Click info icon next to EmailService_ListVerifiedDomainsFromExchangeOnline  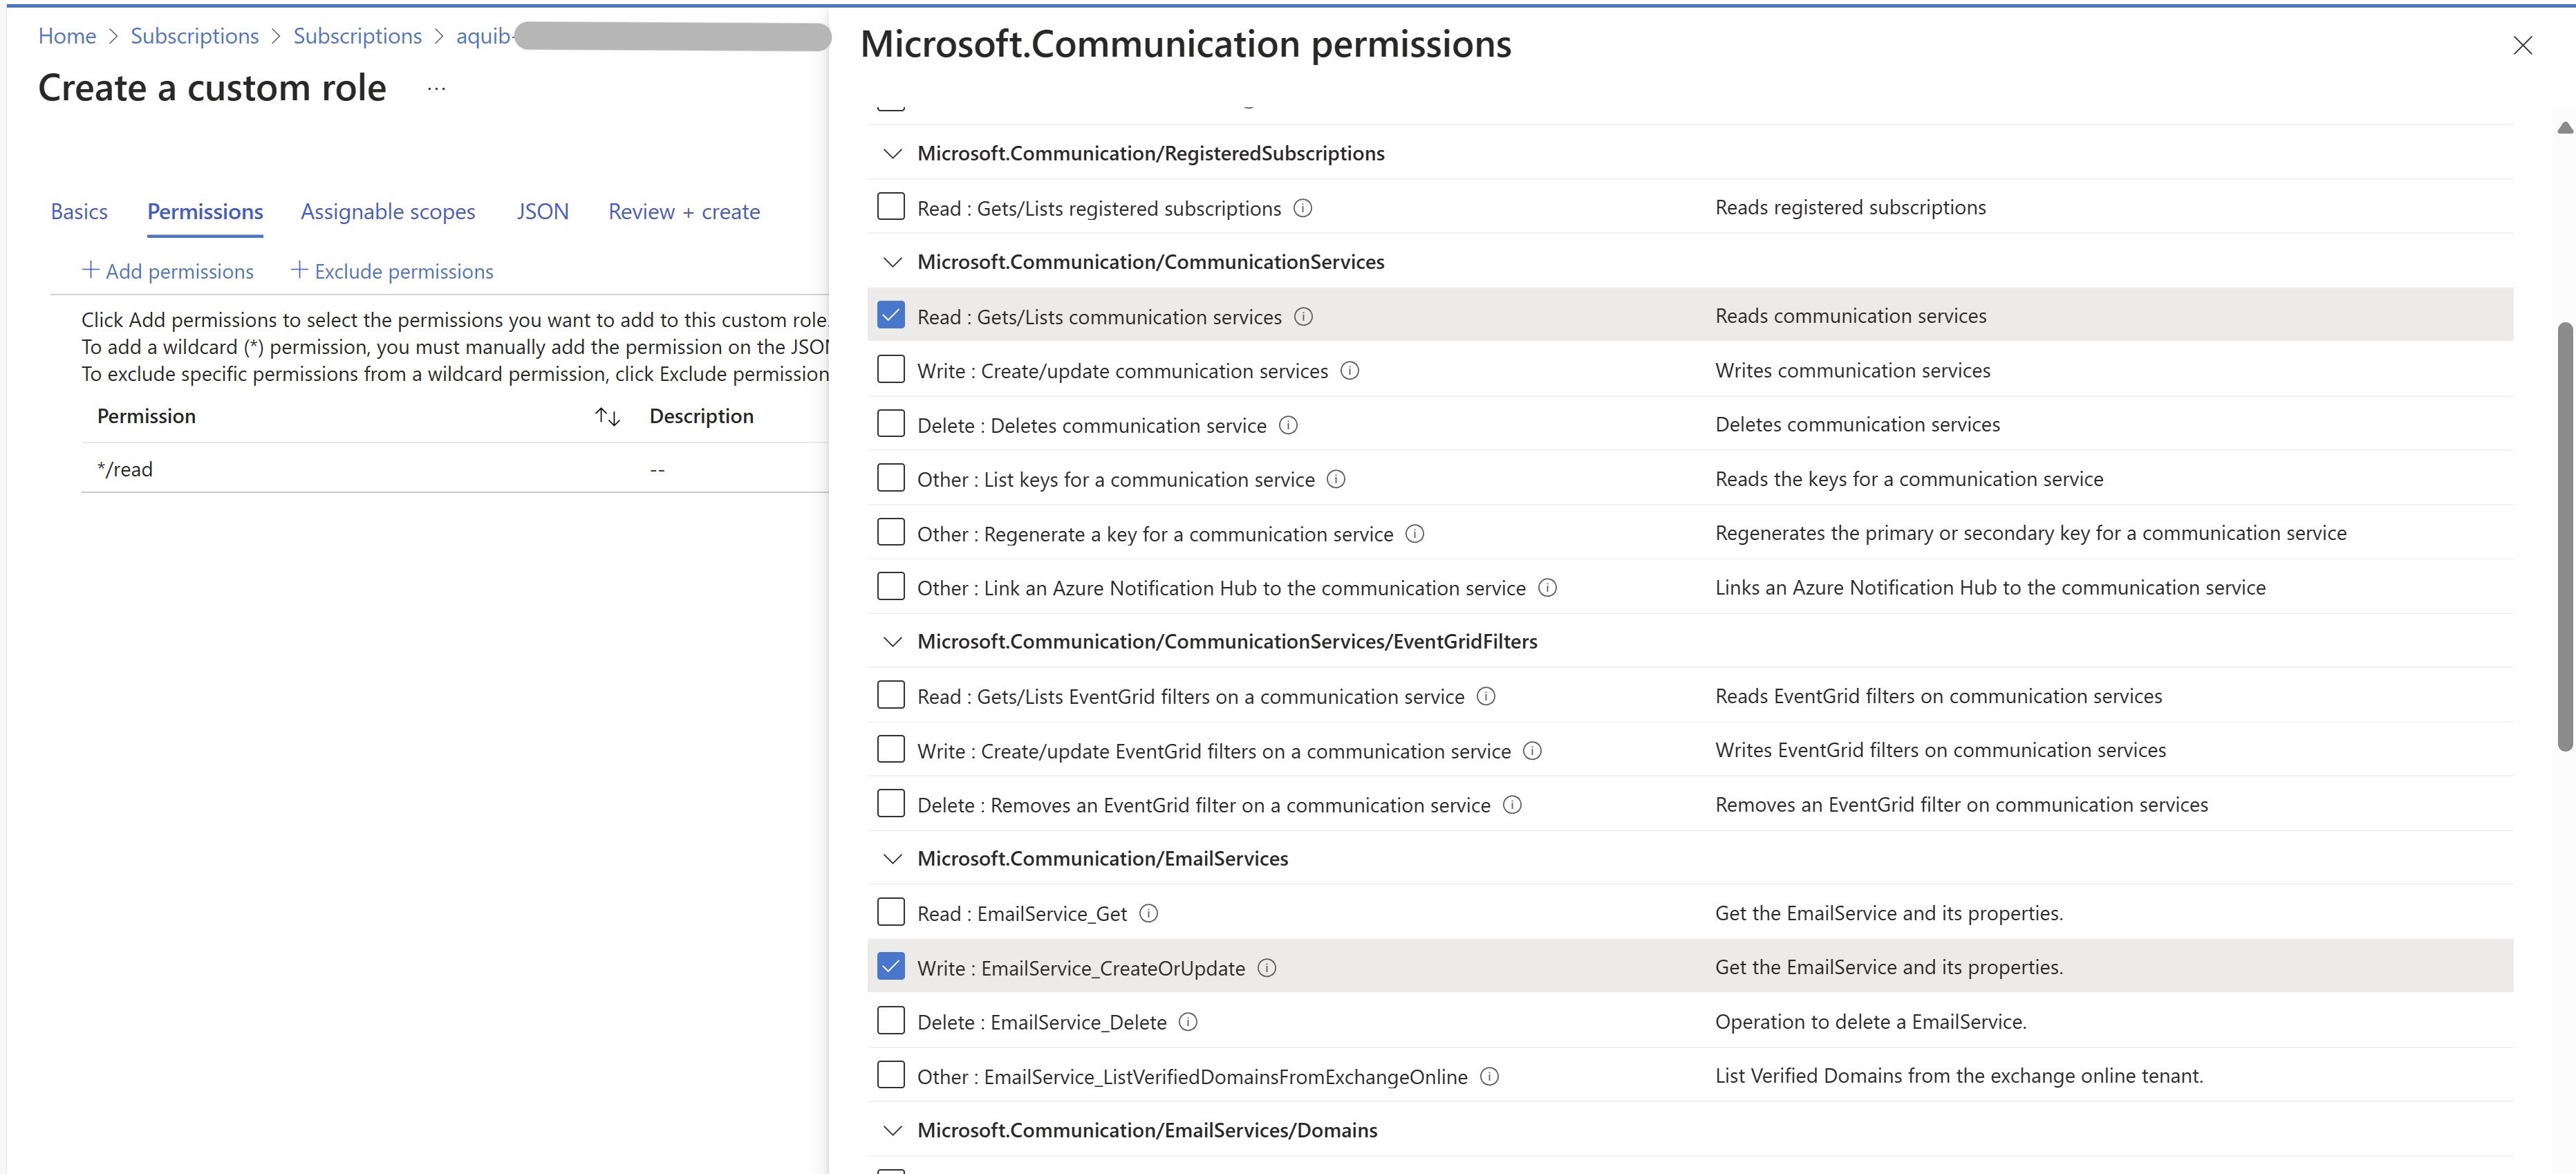[x=1488, y=1076]
